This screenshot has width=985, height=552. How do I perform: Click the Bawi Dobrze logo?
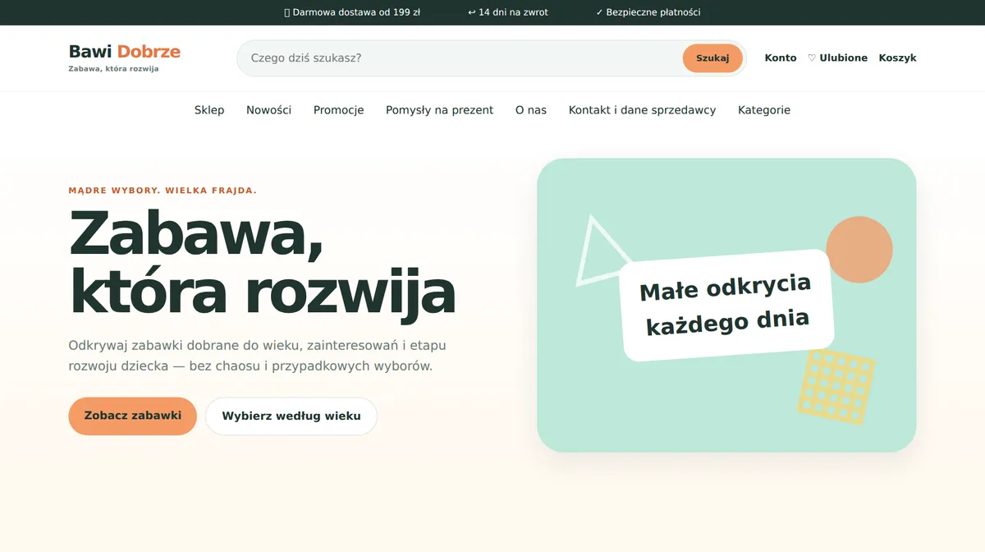[x=124, y=57]
